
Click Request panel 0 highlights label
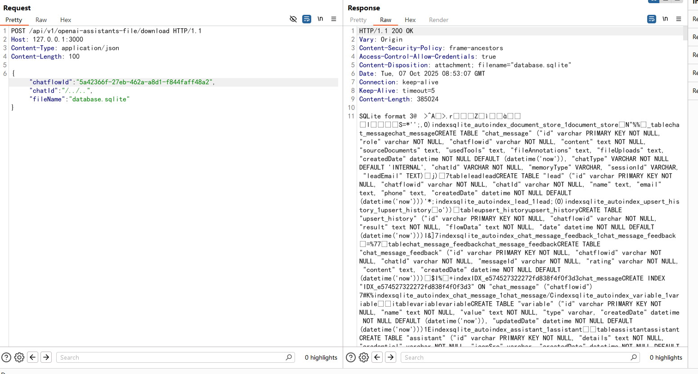click(x=321, y=357)
